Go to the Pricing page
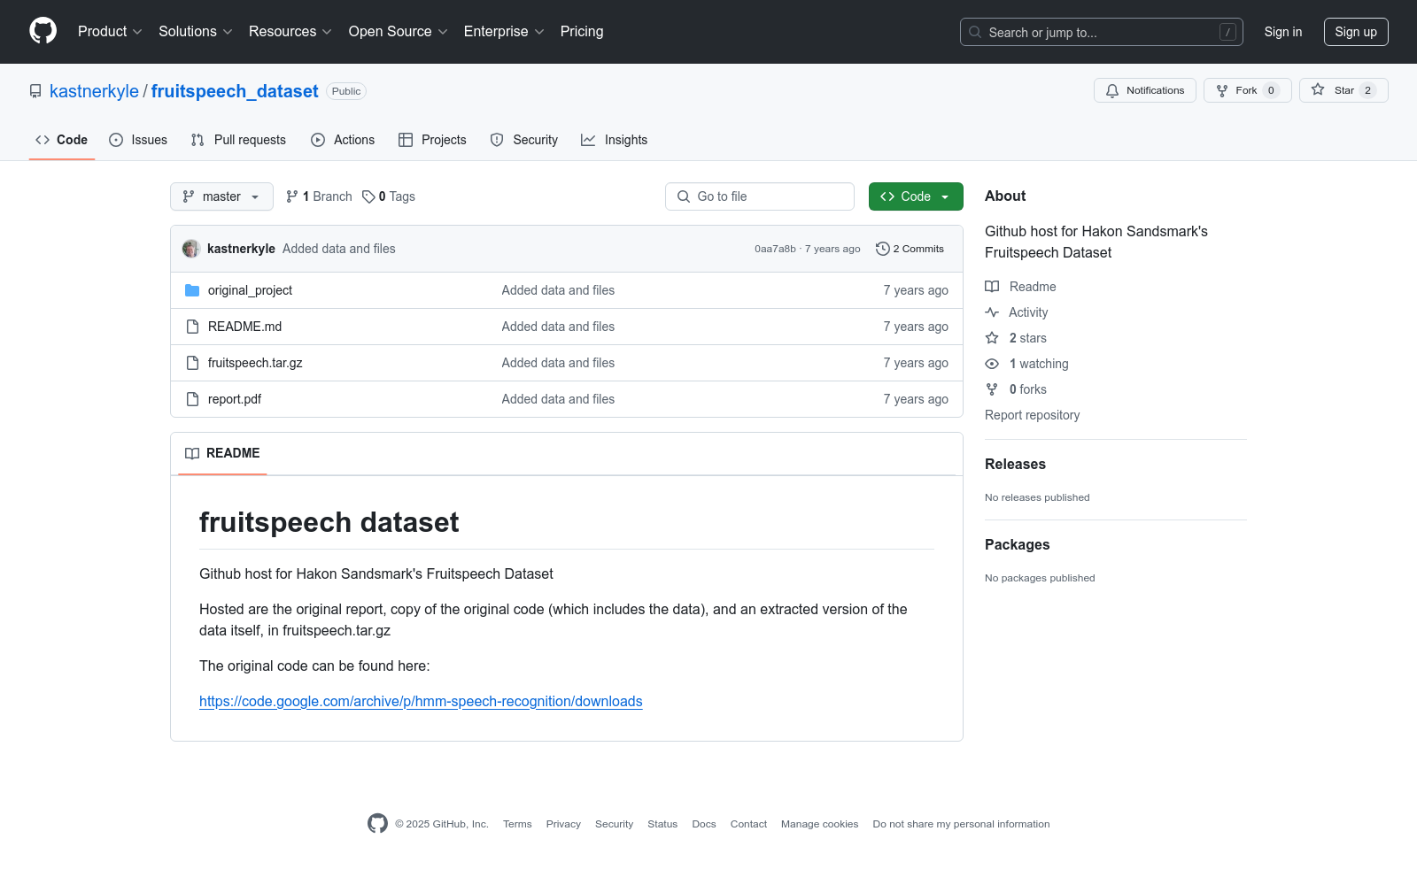Screen dimensions: 1417x885 (582, 32)
